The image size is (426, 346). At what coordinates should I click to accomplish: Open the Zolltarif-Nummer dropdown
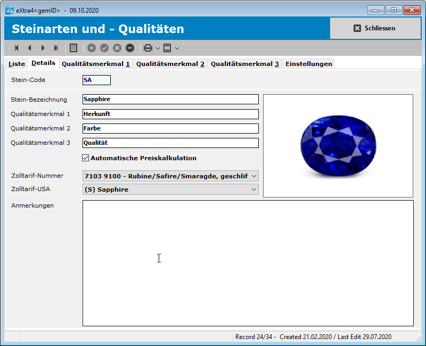pos(253,176)
